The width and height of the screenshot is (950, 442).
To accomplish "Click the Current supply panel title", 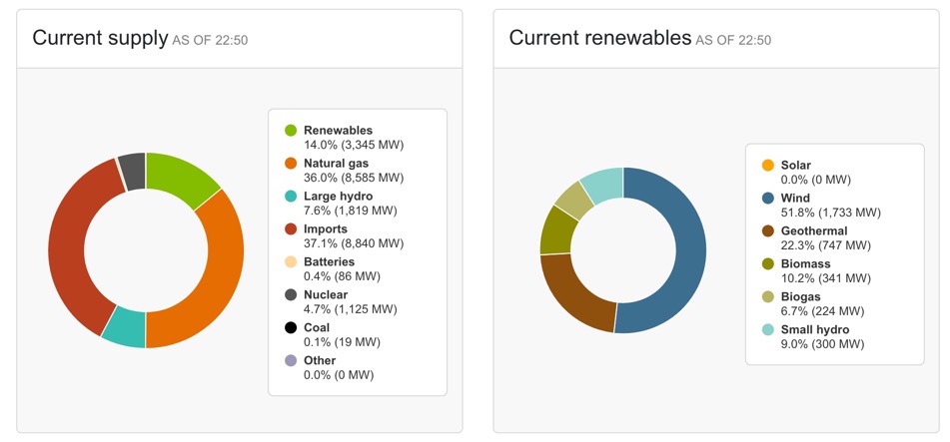I will tap(100, 38).
